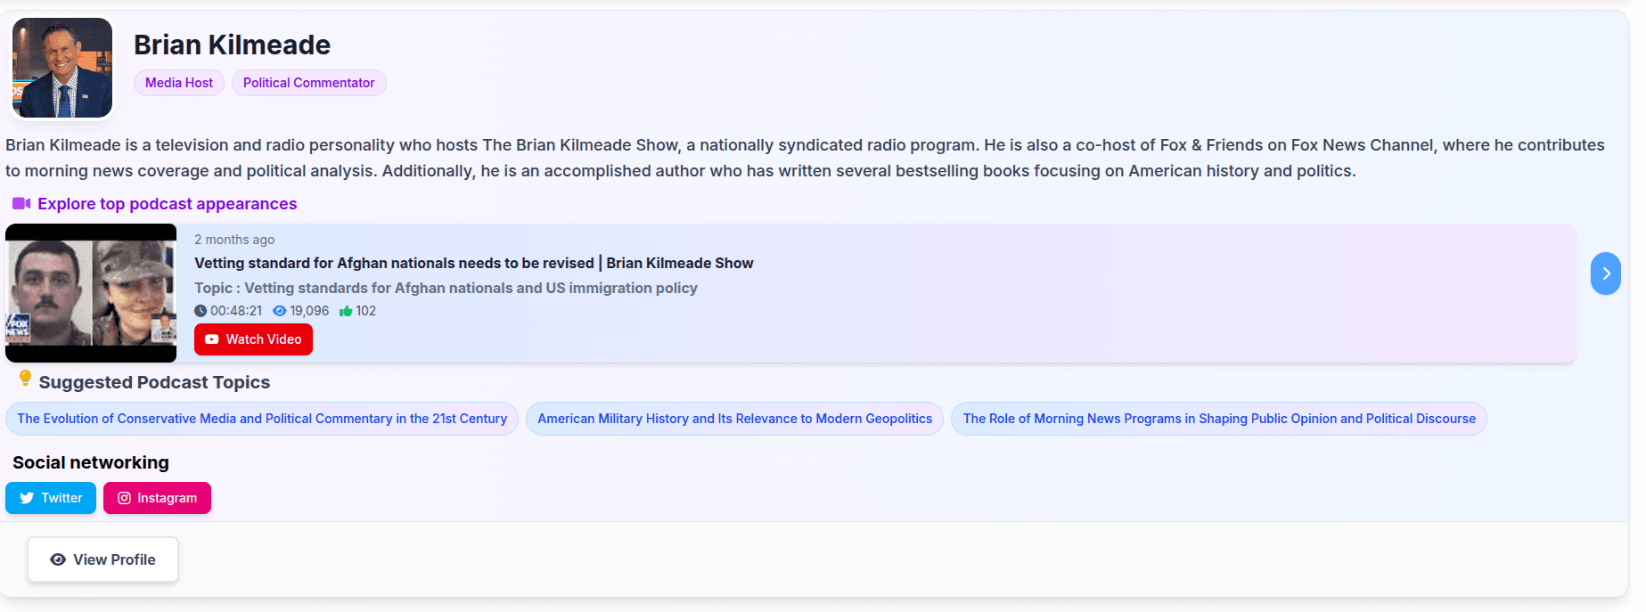The width and height of the screenshot is (1646, 612).
Task: Click the Instagram camera icon
Action: tap(125, 498)
